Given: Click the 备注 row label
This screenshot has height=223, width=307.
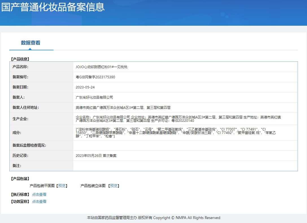Looking at the screenshot, I should pyautogui.click(x=17, y=166).
